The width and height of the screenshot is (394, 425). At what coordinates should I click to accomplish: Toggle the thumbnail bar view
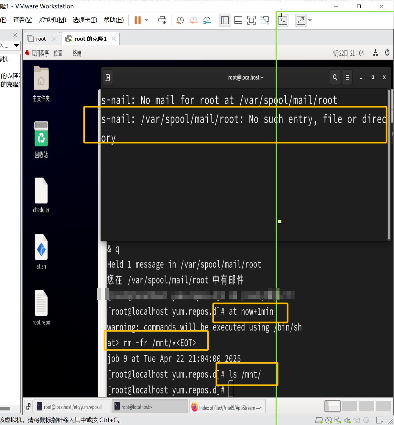tap(238, 20)
